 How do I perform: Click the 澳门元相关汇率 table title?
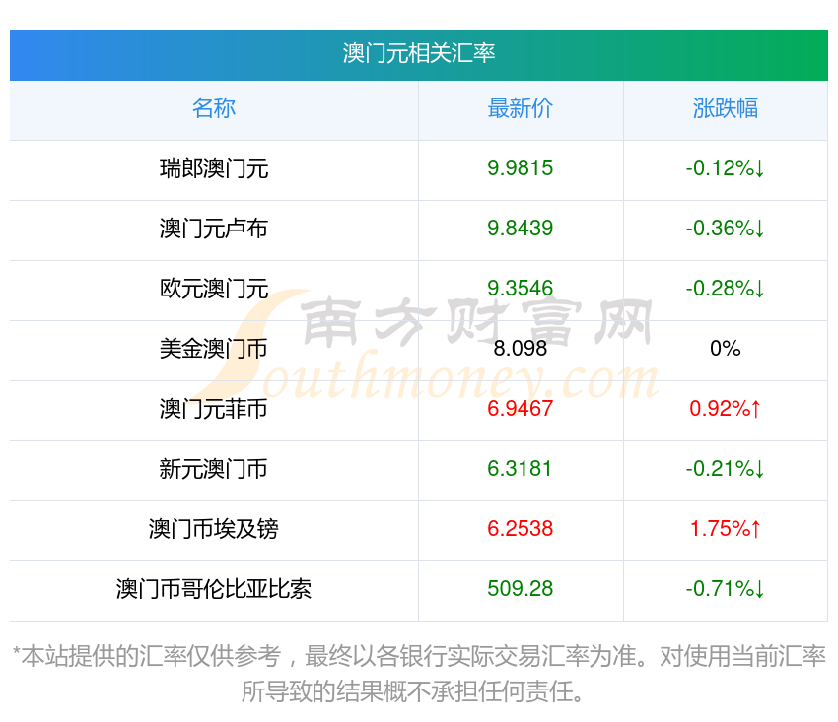pyautogui.click(x=418, y=53)
